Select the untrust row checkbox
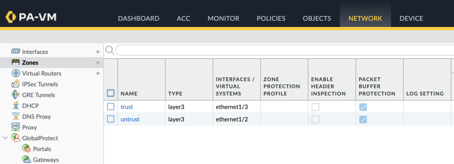The height and width of the screenshot is (164, 454). click(110, 119)
